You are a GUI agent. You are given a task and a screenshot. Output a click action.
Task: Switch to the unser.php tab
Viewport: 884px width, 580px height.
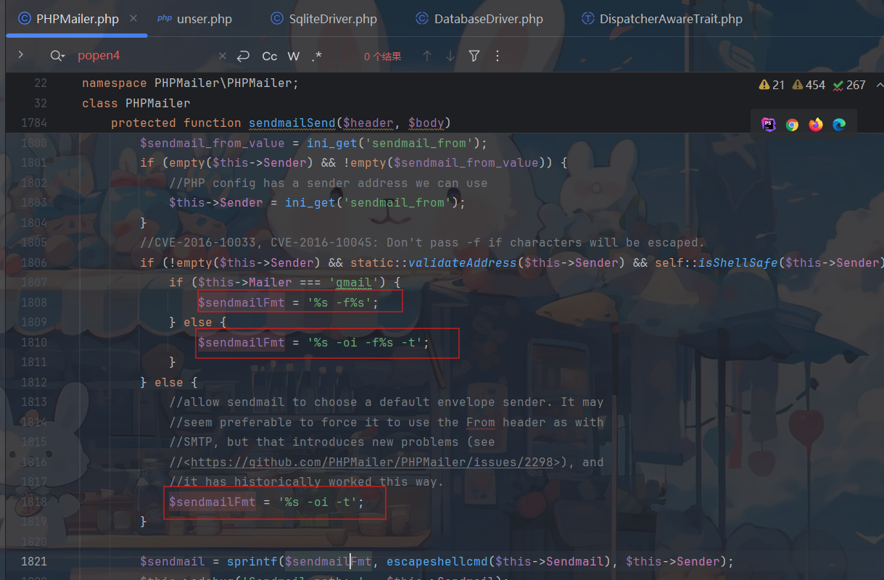[194, 19]
